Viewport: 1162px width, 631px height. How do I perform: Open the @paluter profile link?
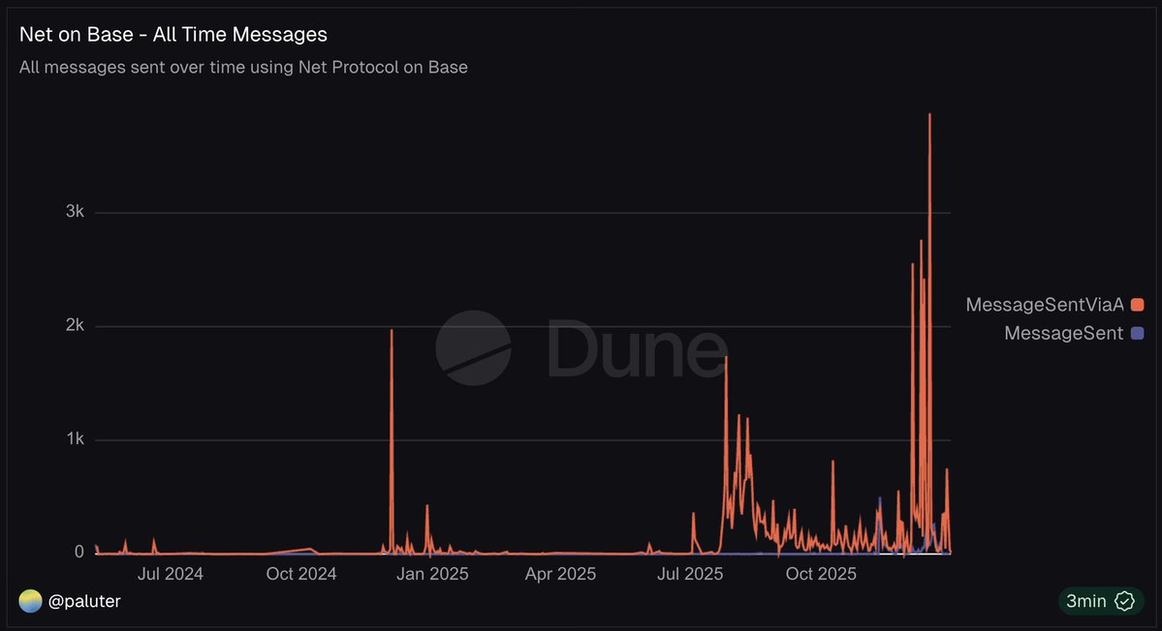tap(84, 601)
